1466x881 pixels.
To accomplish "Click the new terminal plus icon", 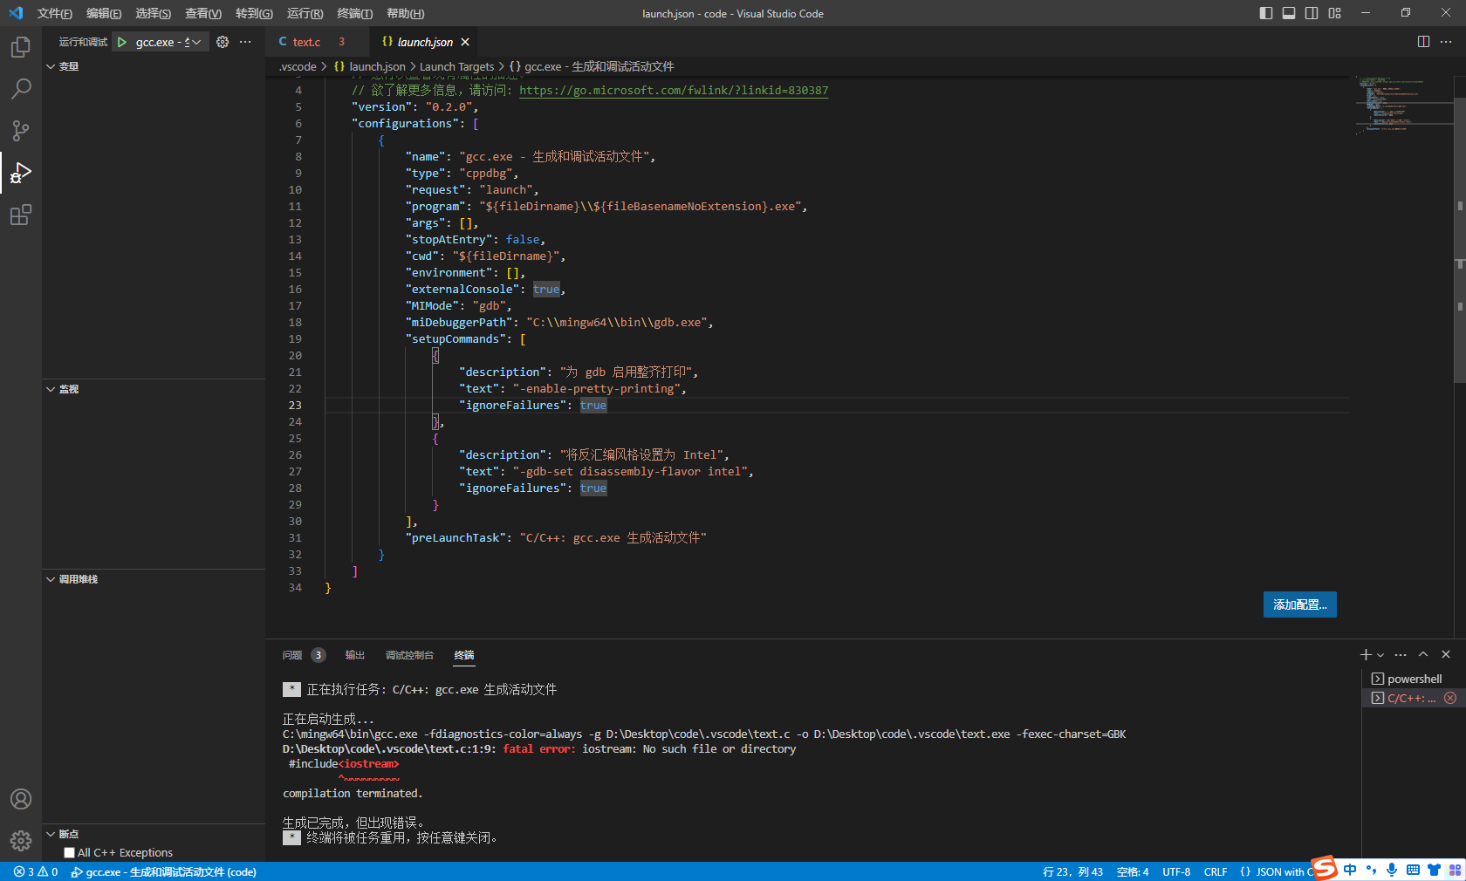I will pyautogui.click(x=1365, y=654).
